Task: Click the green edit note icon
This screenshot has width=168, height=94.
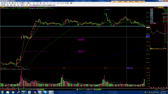Action: pos(15,3)
